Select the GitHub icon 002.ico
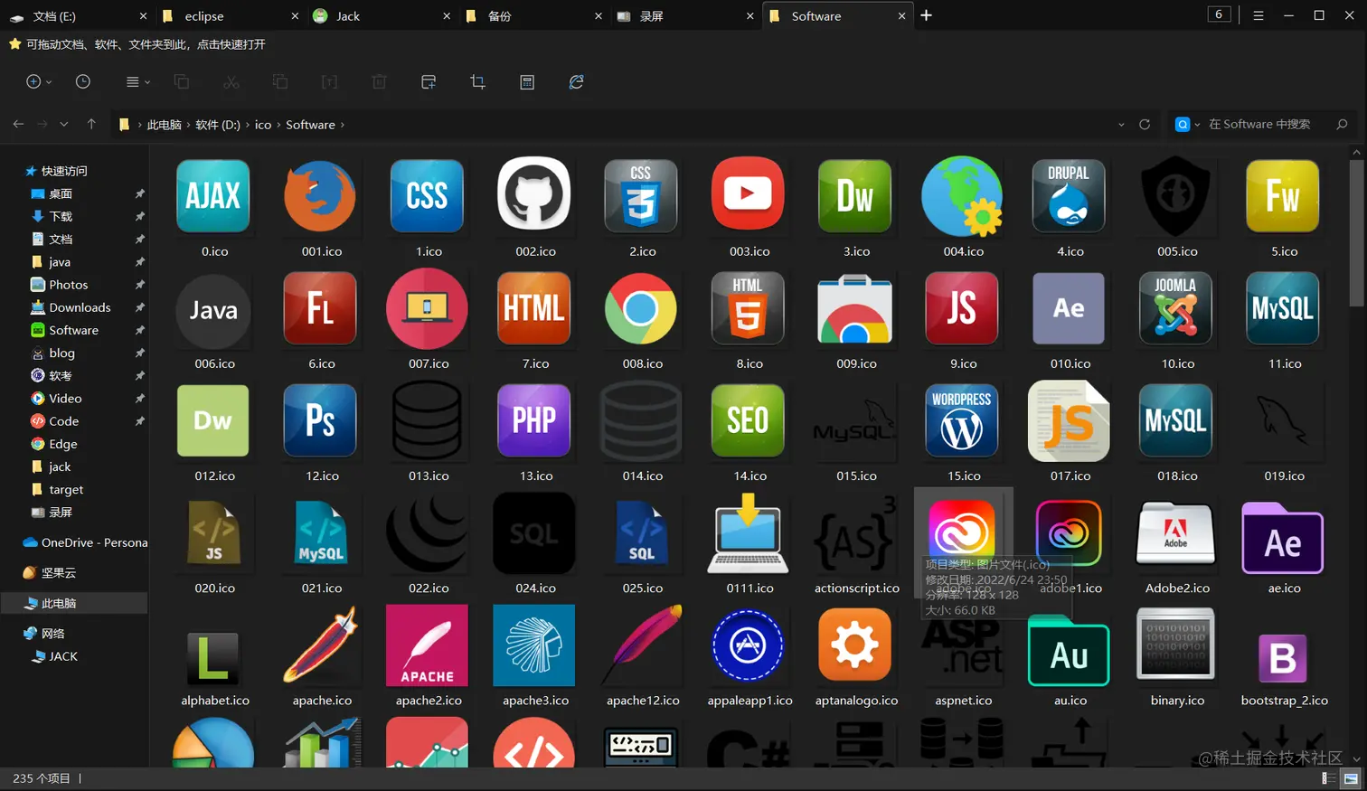The height and width of the screenshot is (791, 1367). click(534, 195)
